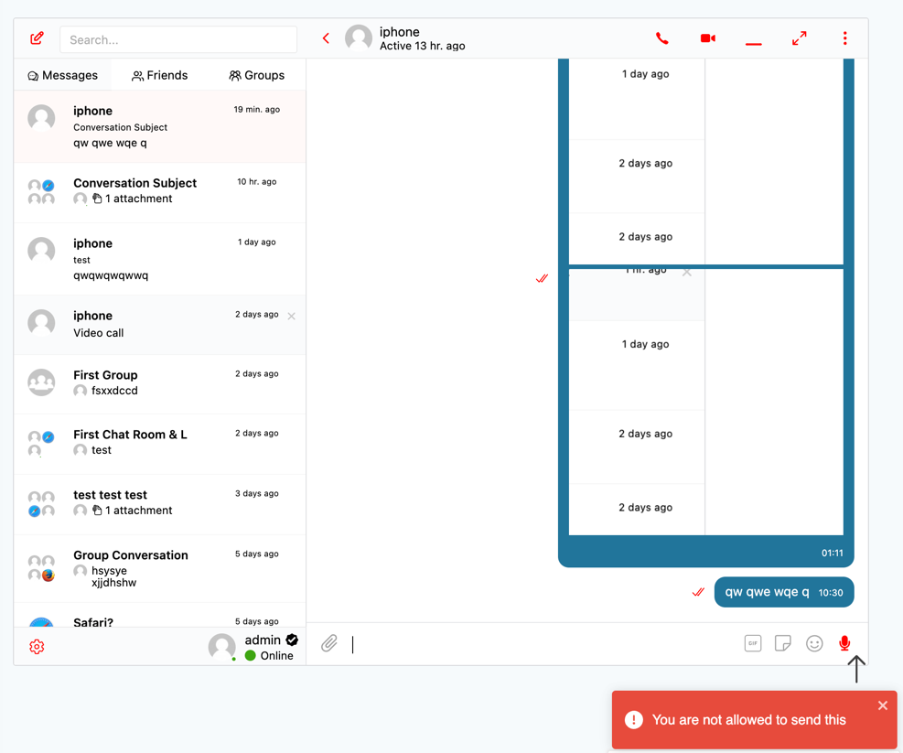Switch to the Friends tab

[160, 75]
